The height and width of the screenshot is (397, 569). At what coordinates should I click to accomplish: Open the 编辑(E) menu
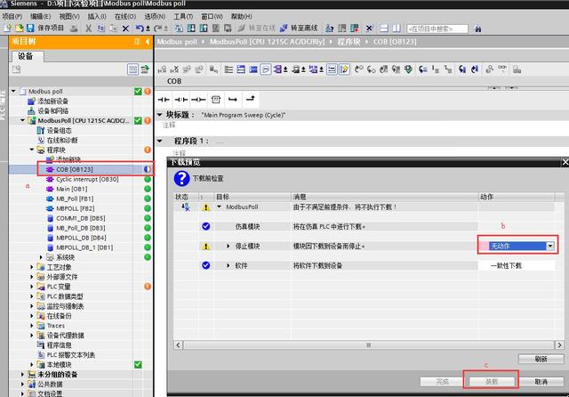coord(40,16)
